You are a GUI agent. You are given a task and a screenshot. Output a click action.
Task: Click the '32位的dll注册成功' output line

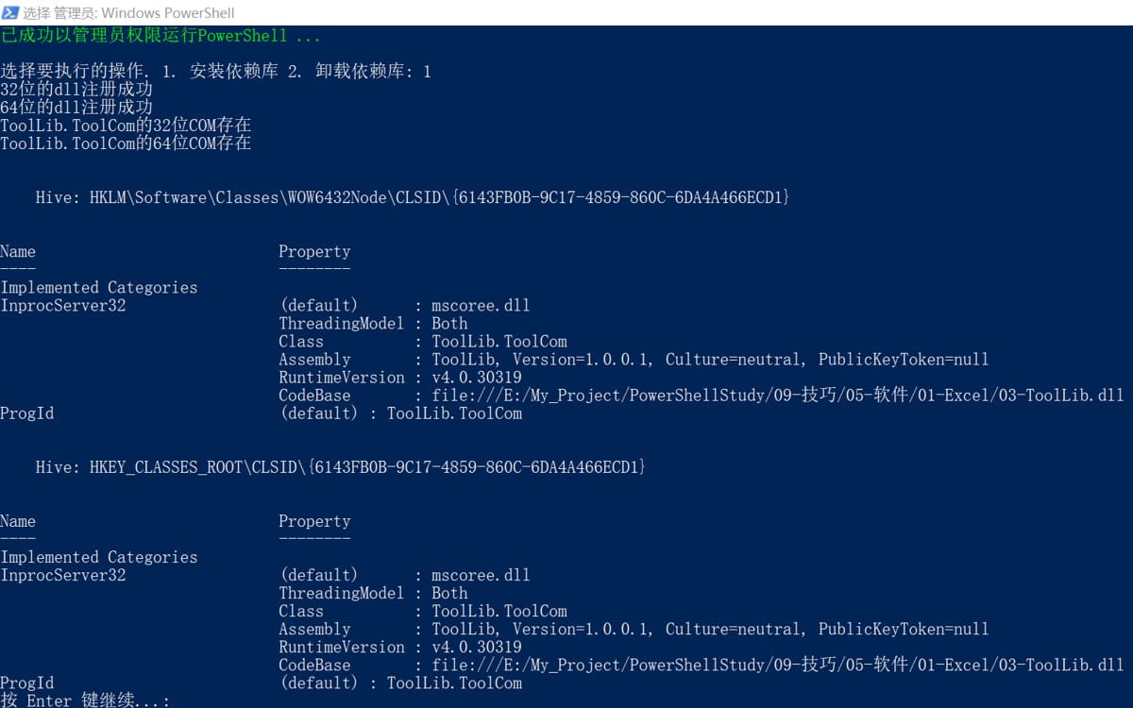tap(76, 90)
